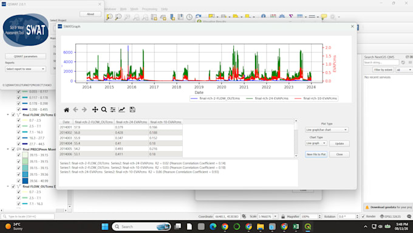The height and width of the screenshot is (233, 413).
Task: Click the magnifier percentage spinner
Action: 319,217
